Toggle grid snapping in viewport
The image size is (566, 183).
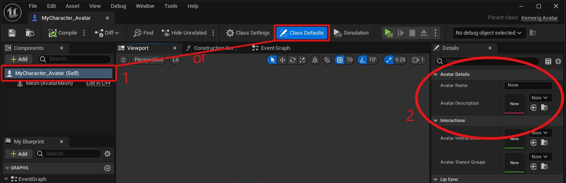coord(340,60)
